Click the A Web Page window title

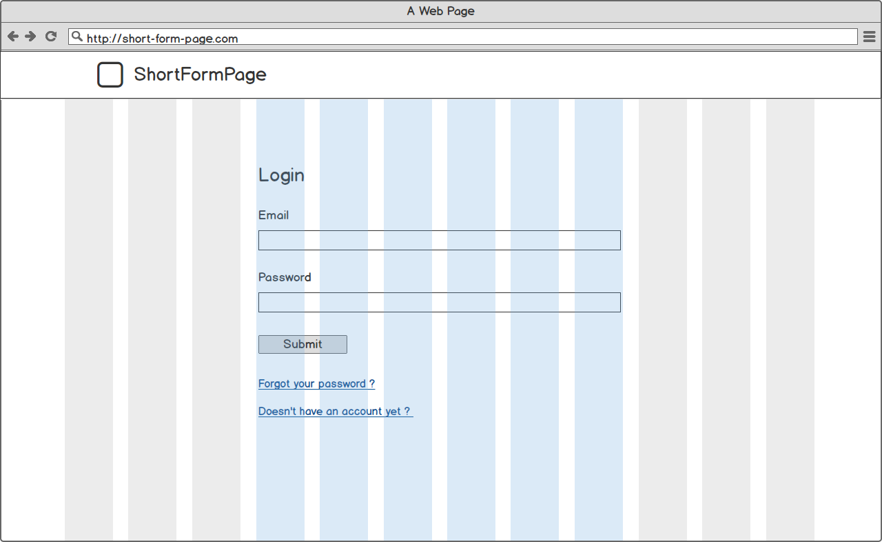point(441,11)
